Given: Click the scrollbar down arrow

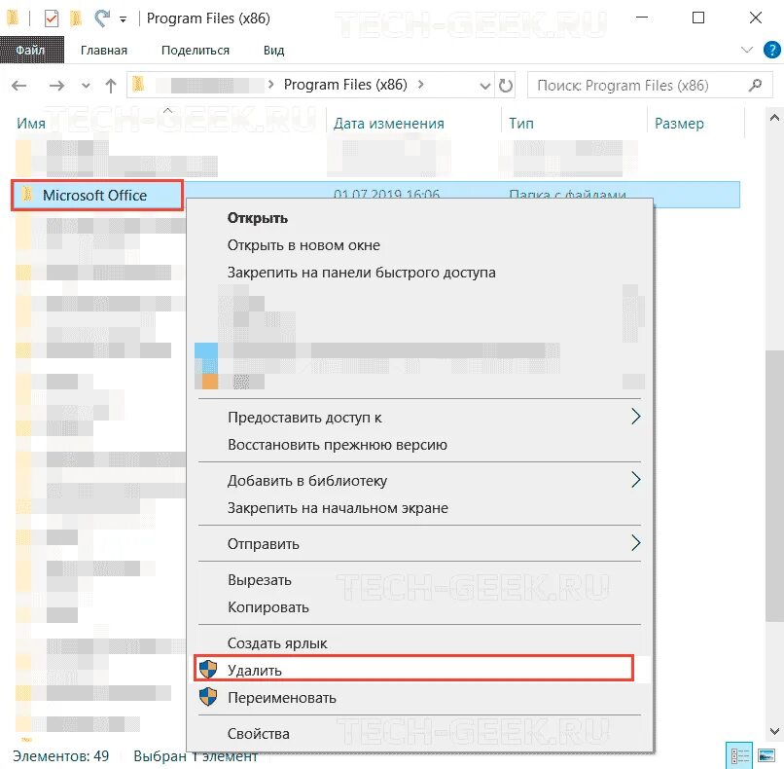Looking at the screenshot, I should coord(774,731).
